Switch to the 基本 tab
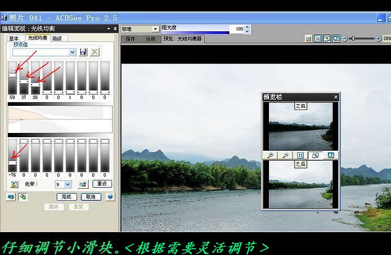The image size is (391, 255). [x=14, y=39]
